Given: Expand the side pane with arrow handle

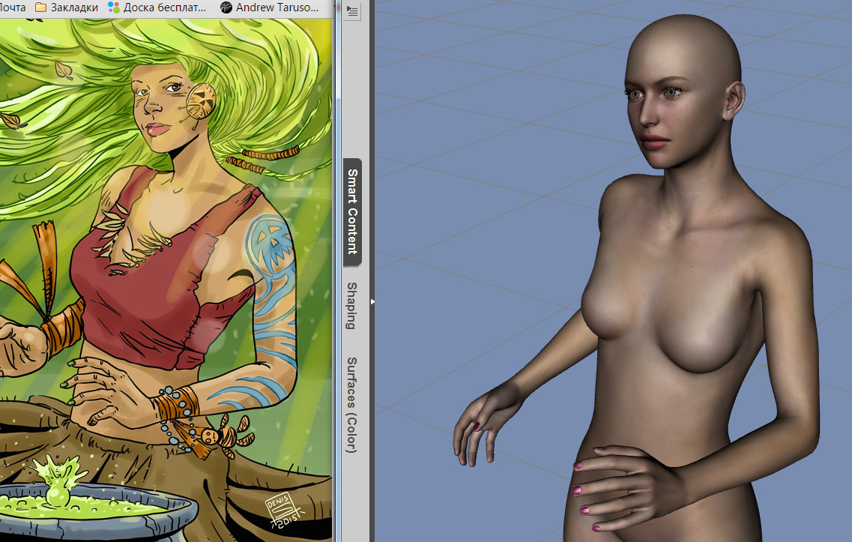Looking at the screenshot, I should [372, 301].
